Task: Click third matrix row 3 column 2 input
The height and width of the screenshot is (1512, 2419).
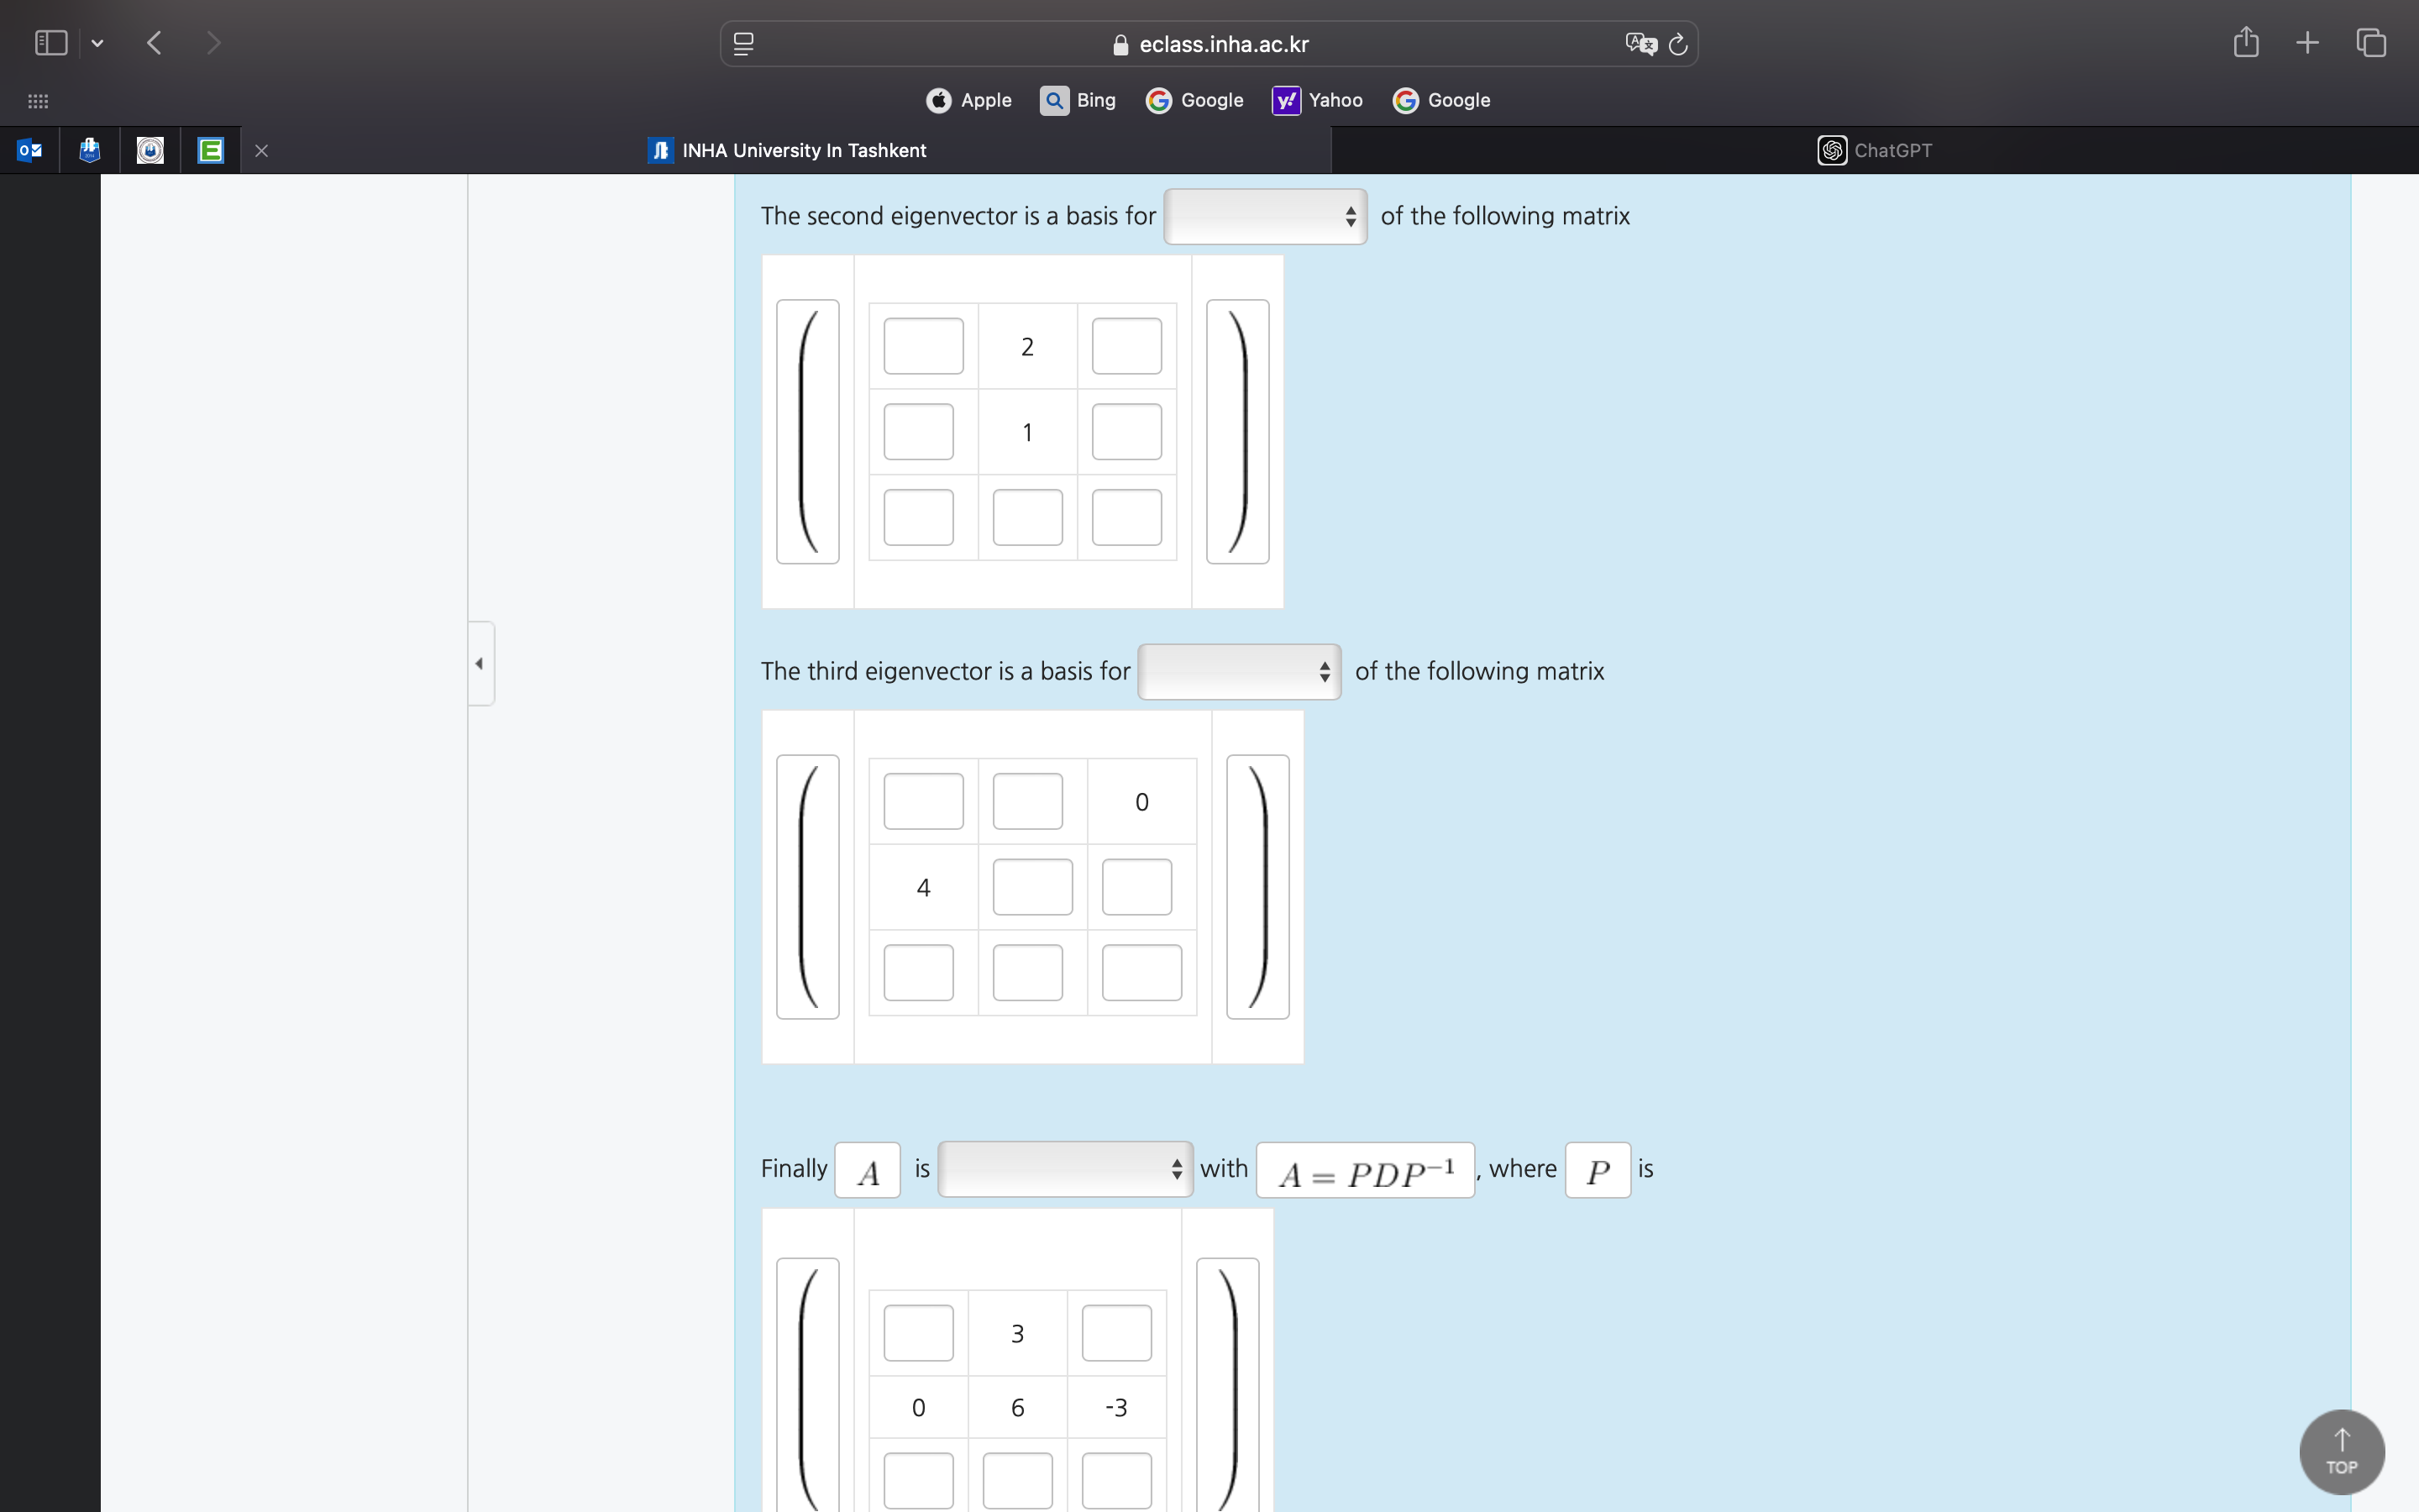Action: (x=1027, y=972)
